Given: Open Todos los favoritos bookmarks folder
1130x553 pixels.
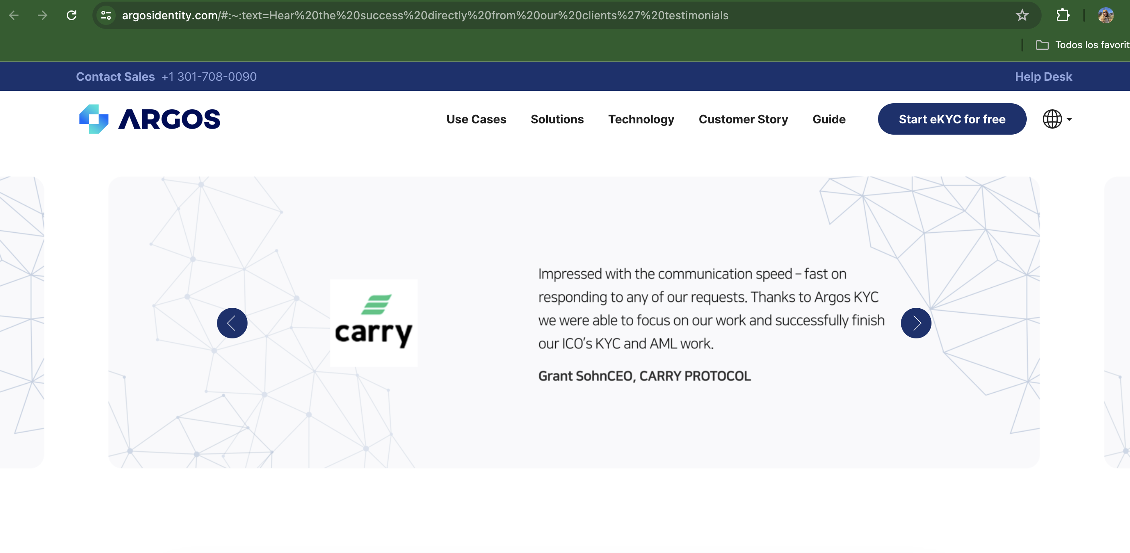Looking at the screenshot, I should 1082,45.
